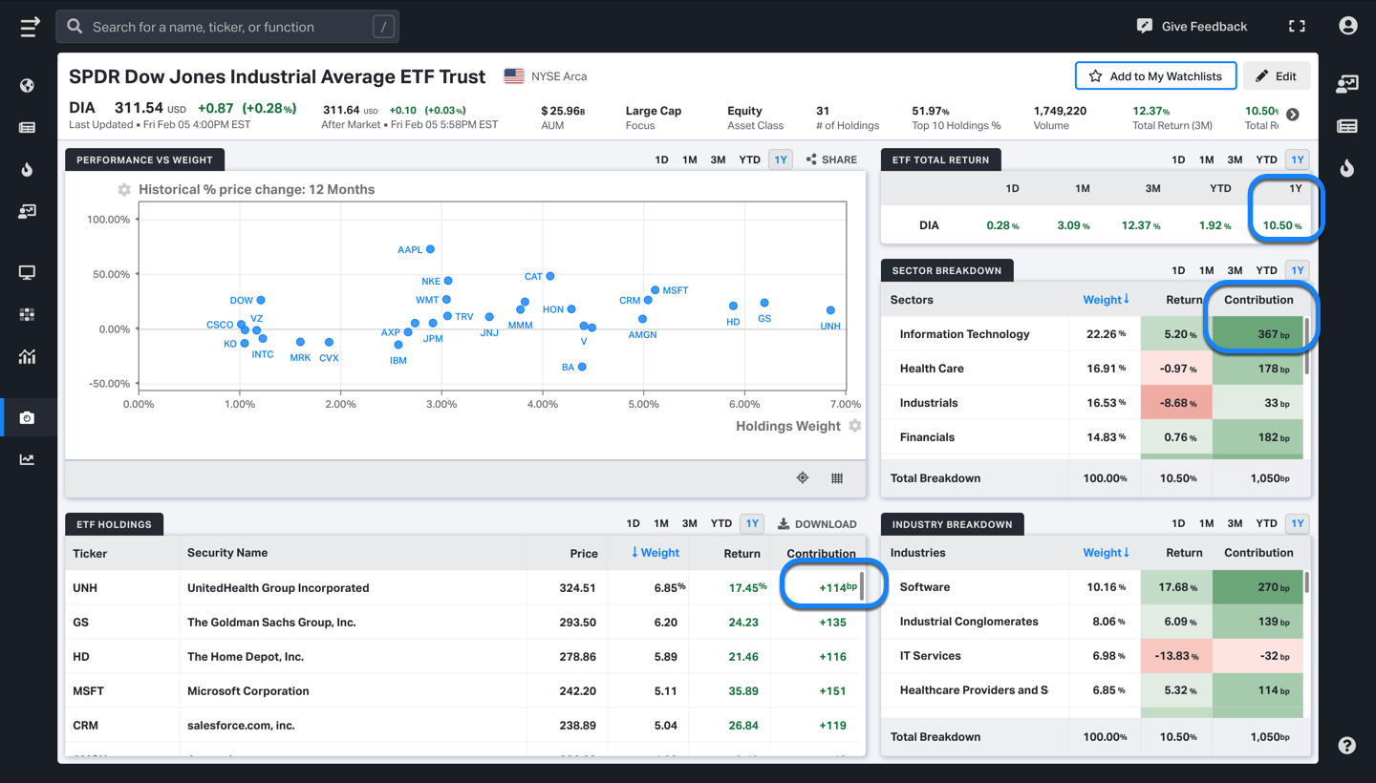Select 3M in Performance vs Weight panel
Viewport: 1376px width, 783px height.
(x=719, y=159)
